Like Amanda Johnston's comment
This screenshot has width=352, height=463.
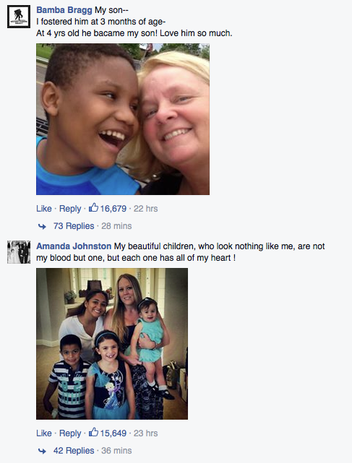44,433
